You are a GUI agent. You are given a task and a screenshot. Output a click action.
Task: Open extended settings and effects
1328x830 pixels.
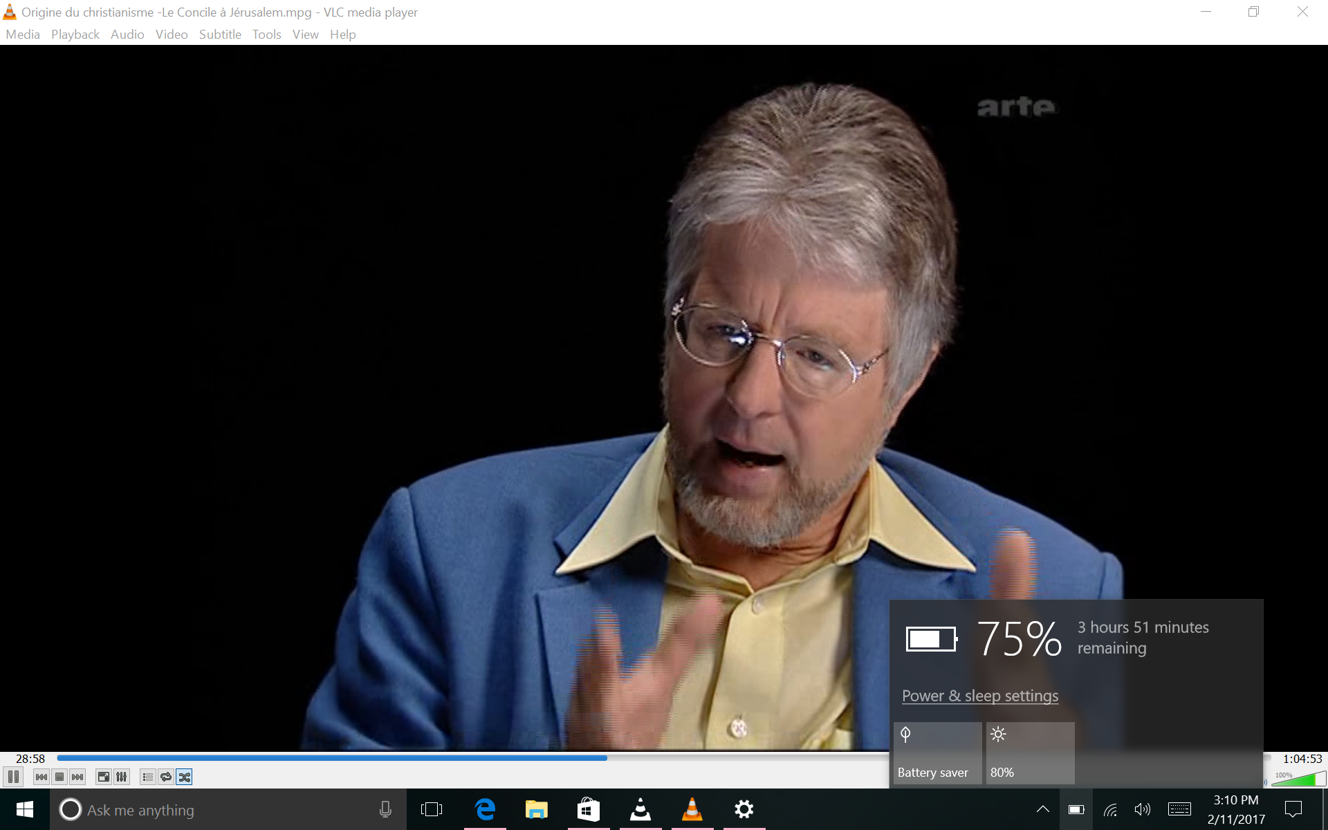pyautogui.click(x=121, y=777)
